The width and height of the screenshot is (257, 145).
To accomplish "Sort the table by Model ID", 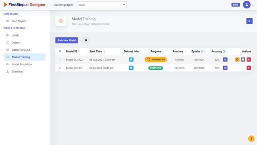I will 79,52.
